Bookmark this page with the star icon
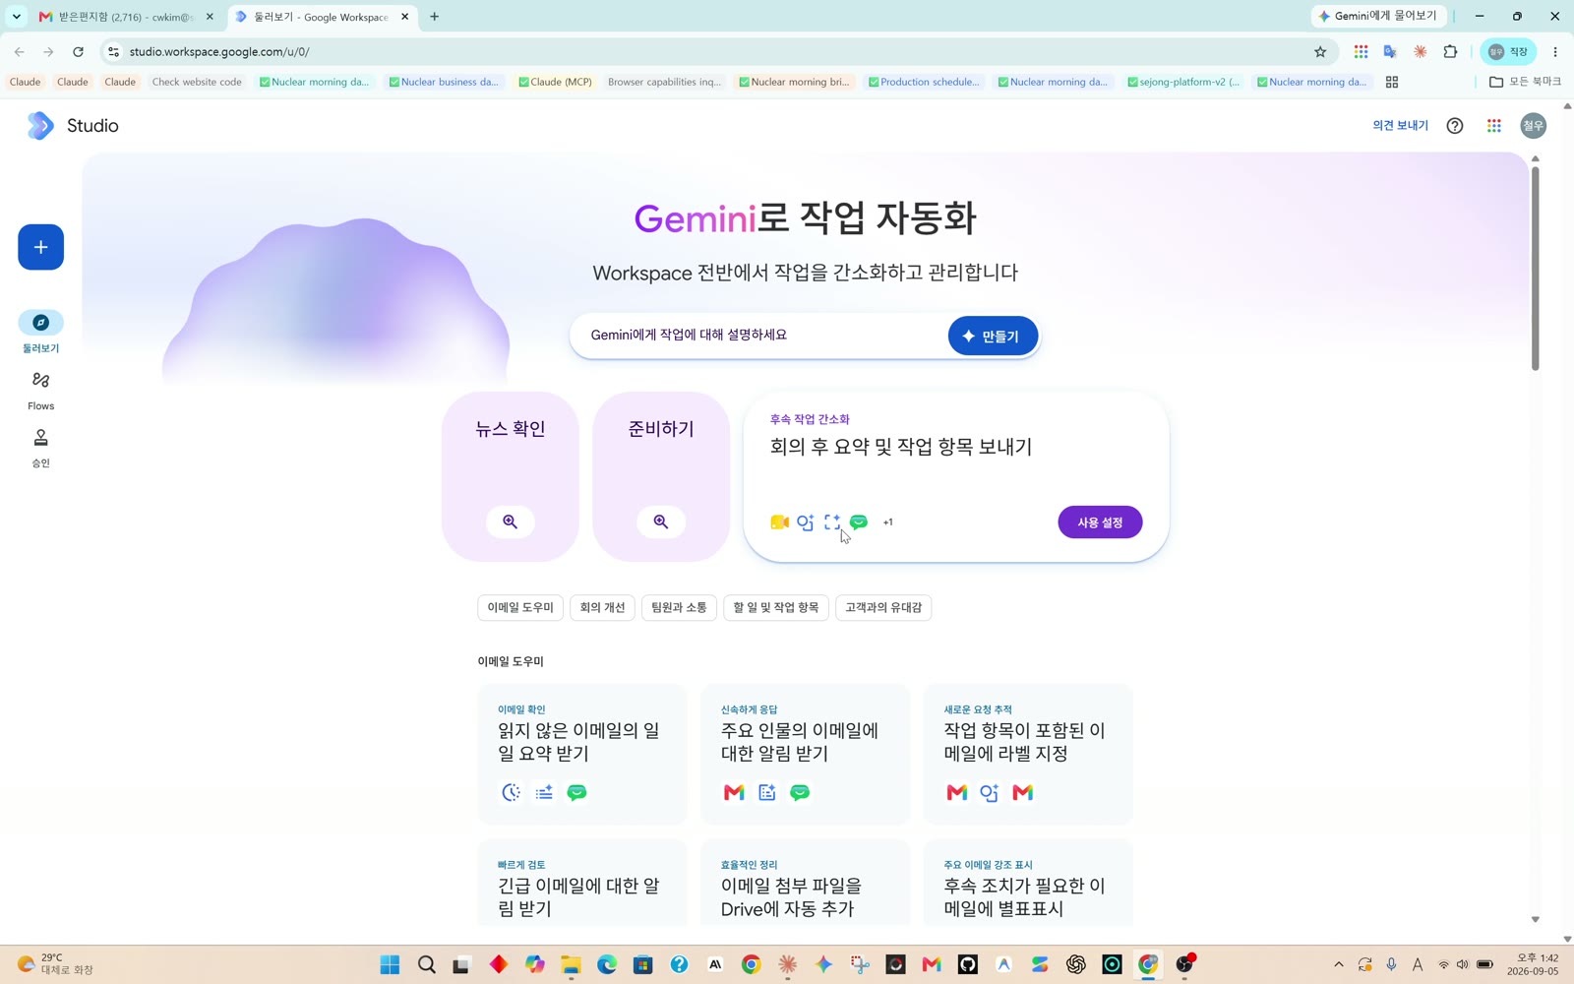This screenshot has height=984, width=1574. point(1320,52)
